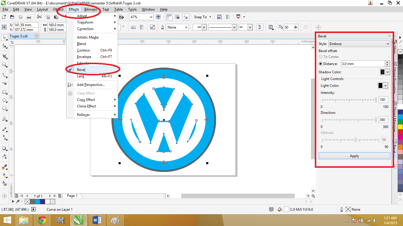Screen dimensions: 403x226
Task: Select the Color Eyedropper tool
Action: 4,167
